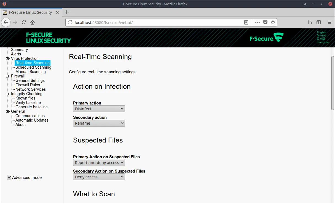Click the back navigation arrow
This screenshot has width=335, height=204.
6,22
